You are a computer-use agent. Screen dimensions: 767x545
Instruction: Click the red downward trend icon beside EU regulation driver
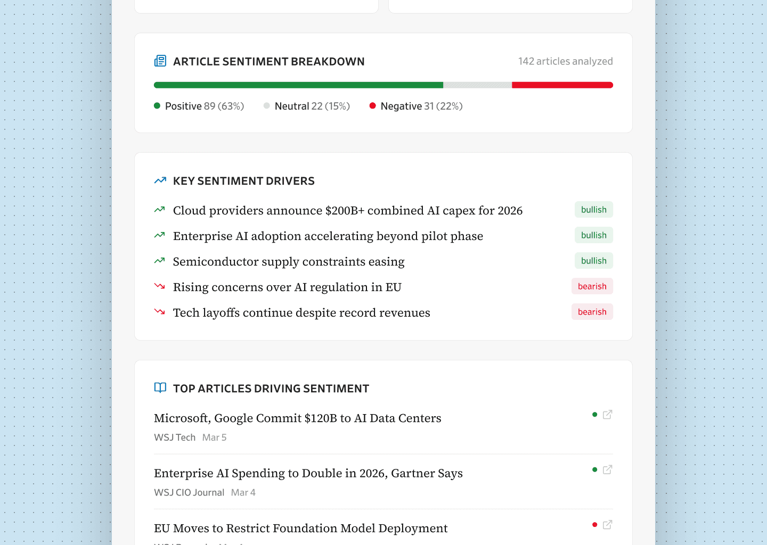click(x=159, y=286)
